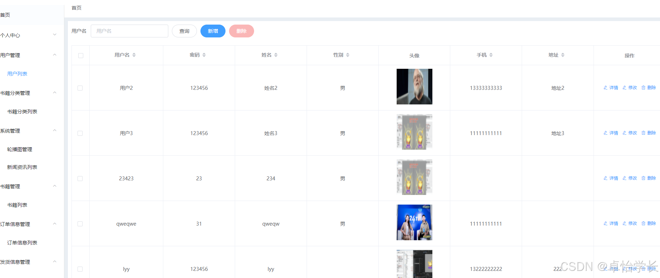Collapse the 书籍管理 menu chevron
The image size is (660, 278).
click(x=55, y=186)
